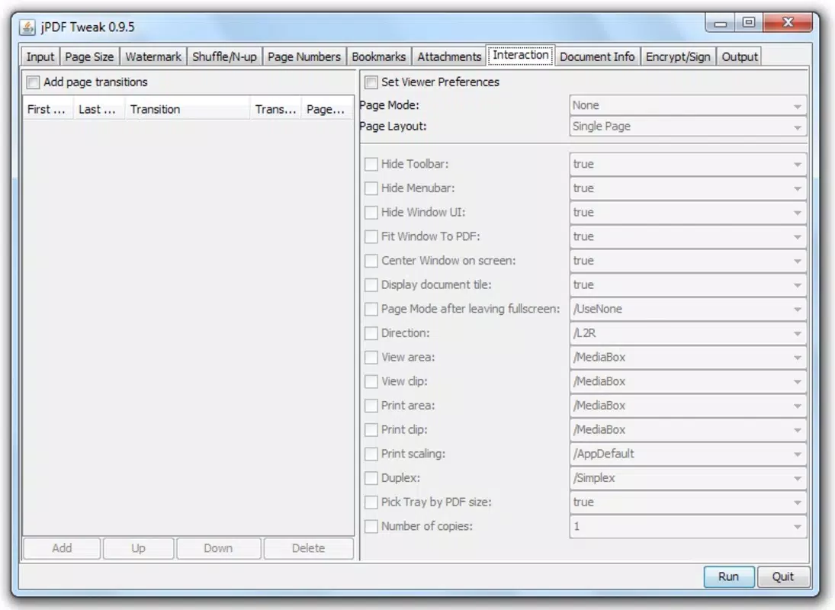This screenshot has width=835, height=610.
Task: Open the Hide Window UI value dropdown
Action: [688, 213]
